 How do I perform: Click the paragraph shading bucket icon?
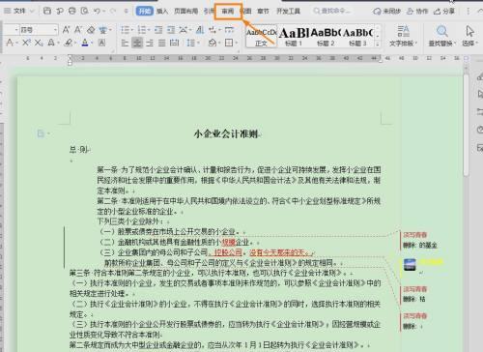[x=213, y=43]
